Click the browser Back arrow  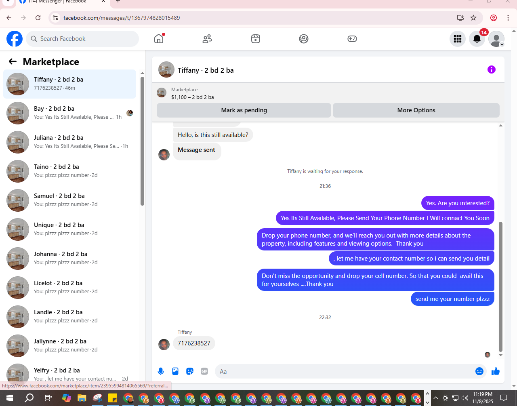[x=9, y=18]
